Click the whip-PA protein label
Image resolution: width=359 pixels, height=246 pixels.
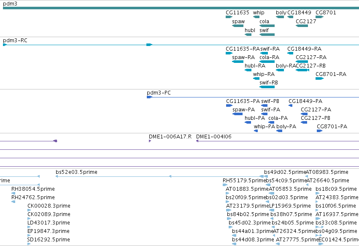264,127
